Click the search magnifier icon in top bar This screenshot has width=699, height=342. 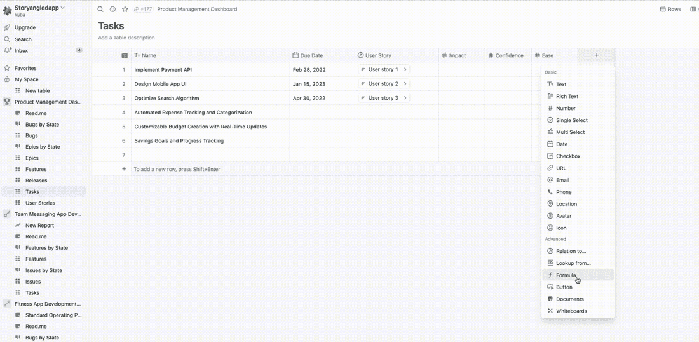[100, 10]
